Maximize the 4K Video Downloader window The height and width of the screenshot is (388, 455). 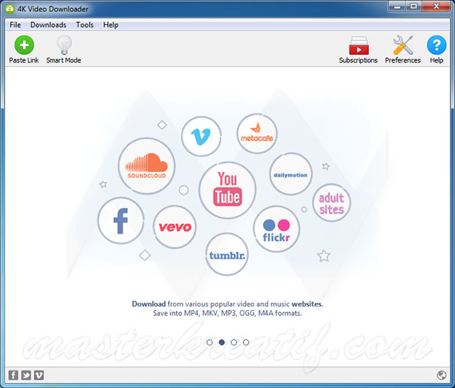(x=414, y=7)
